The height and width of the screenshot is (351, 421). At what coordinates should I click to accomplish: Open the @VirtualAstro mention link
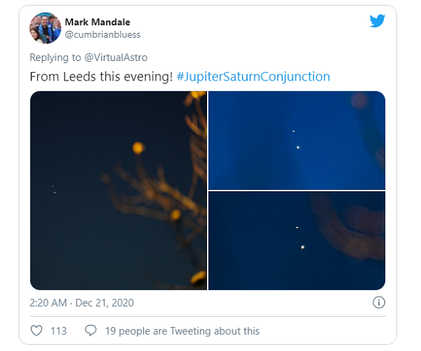[x=116, y=57]
